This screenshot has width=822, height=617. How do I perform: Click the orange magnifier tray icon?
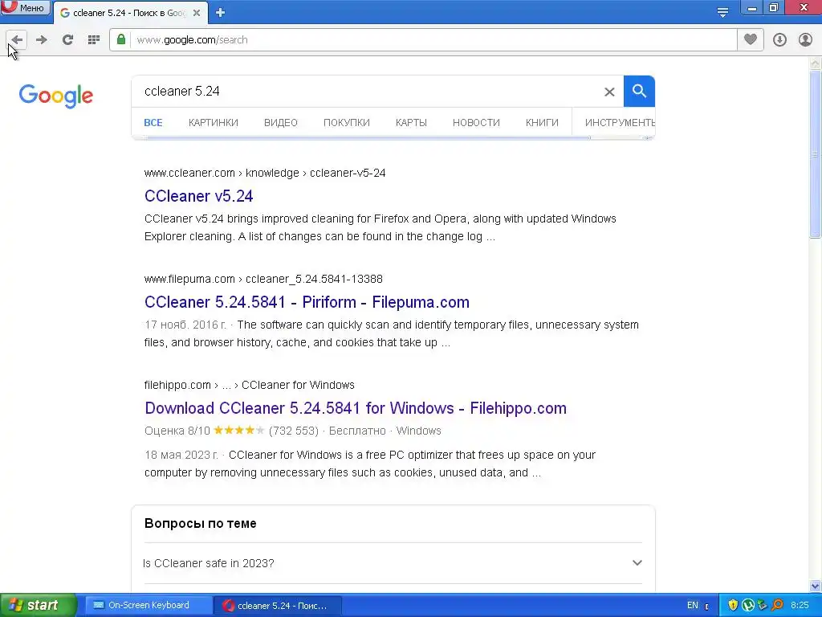(777, 606)
